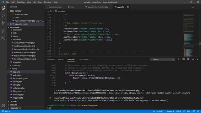The image size is (201, 113).
Task: Change file encoding UTF-8
Action: point(178,111)
